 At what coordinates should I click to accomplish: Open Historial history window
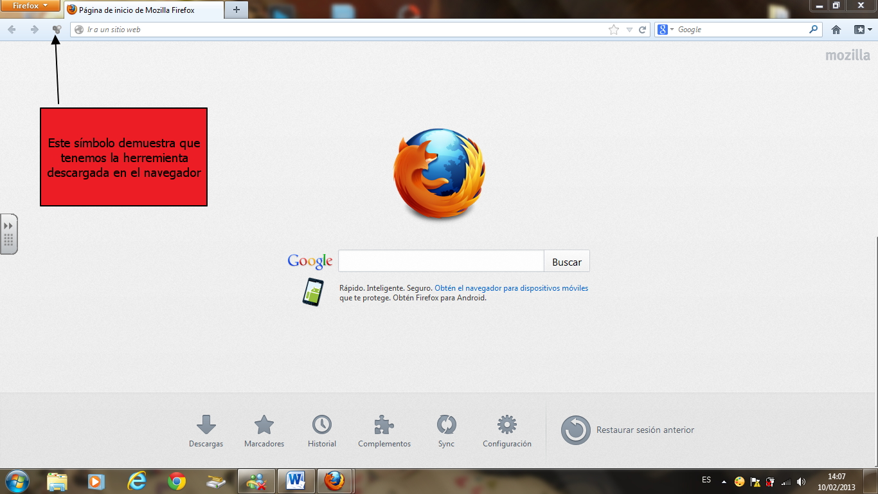322,432
